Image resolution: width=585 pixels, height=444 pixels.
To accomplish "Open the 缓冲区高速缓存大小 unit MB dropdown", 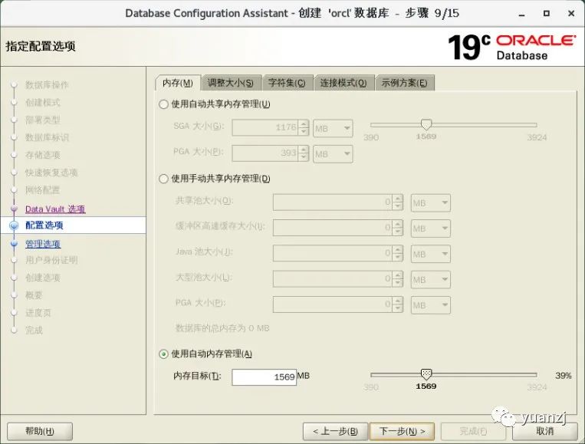I will [x=431, y=228].
